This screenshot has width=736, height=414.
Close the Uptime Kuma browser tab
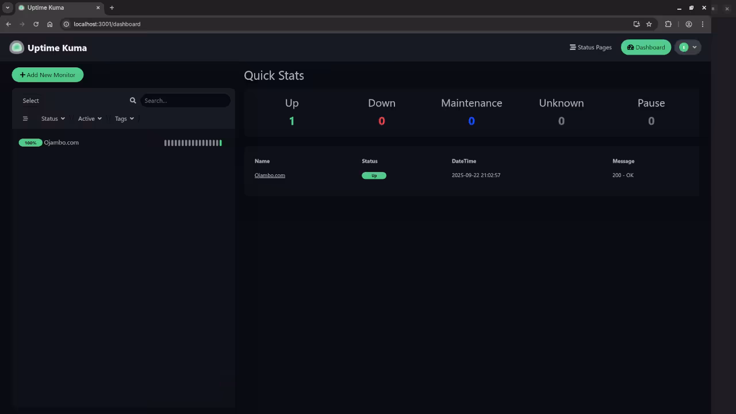tap(98, 7)
